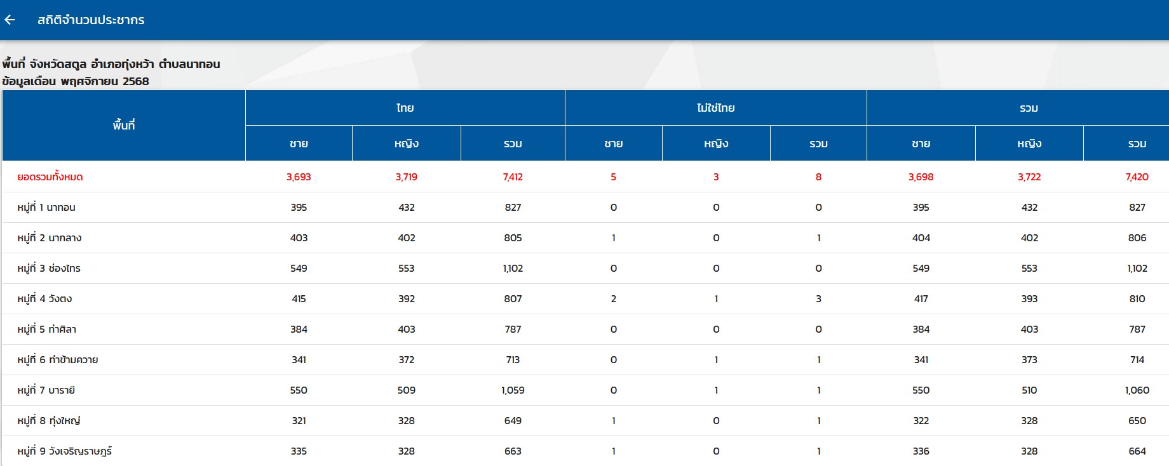Select หญิง sub-header under ไม่ใช่ไทย
The width and height of the screenshot is (1169, 466).
point(716,143)
